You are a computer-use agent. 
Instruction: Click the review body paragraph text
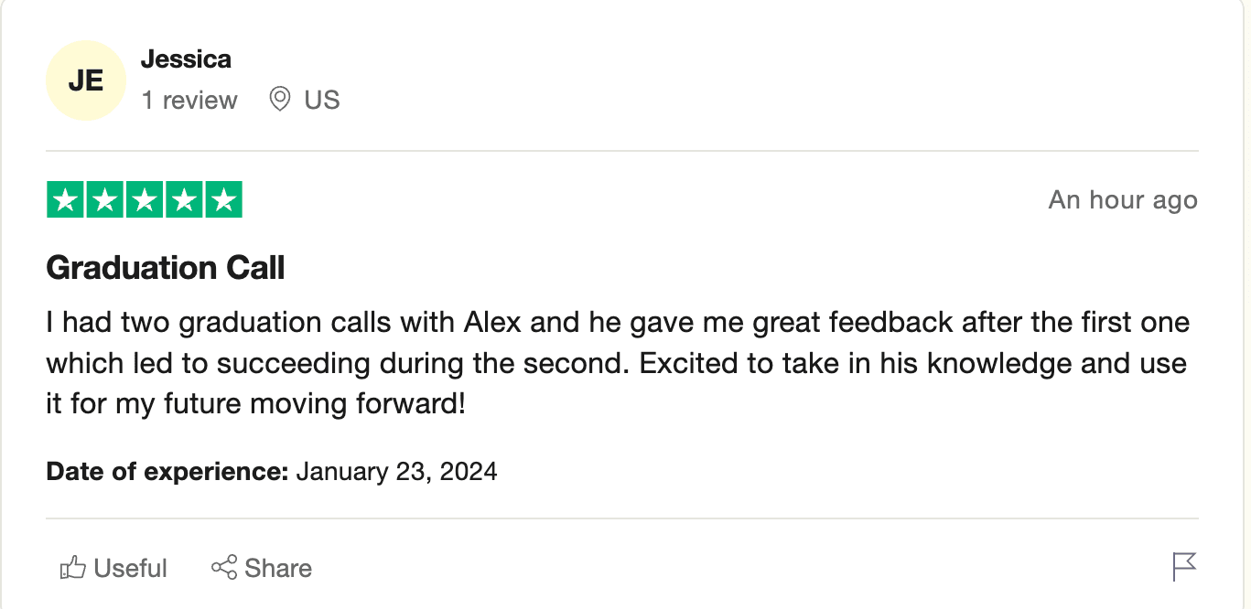pos(618,363)
